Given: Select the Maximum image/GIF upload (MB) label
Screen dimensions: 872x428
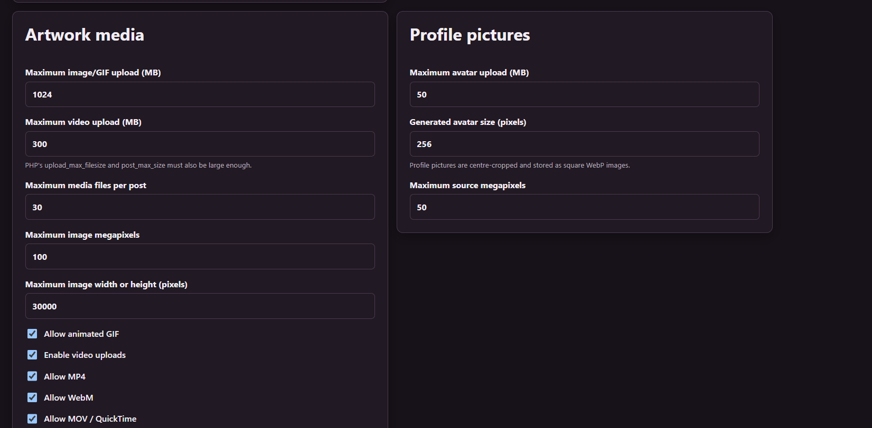Looking at the screenshot, I should 93,73.
